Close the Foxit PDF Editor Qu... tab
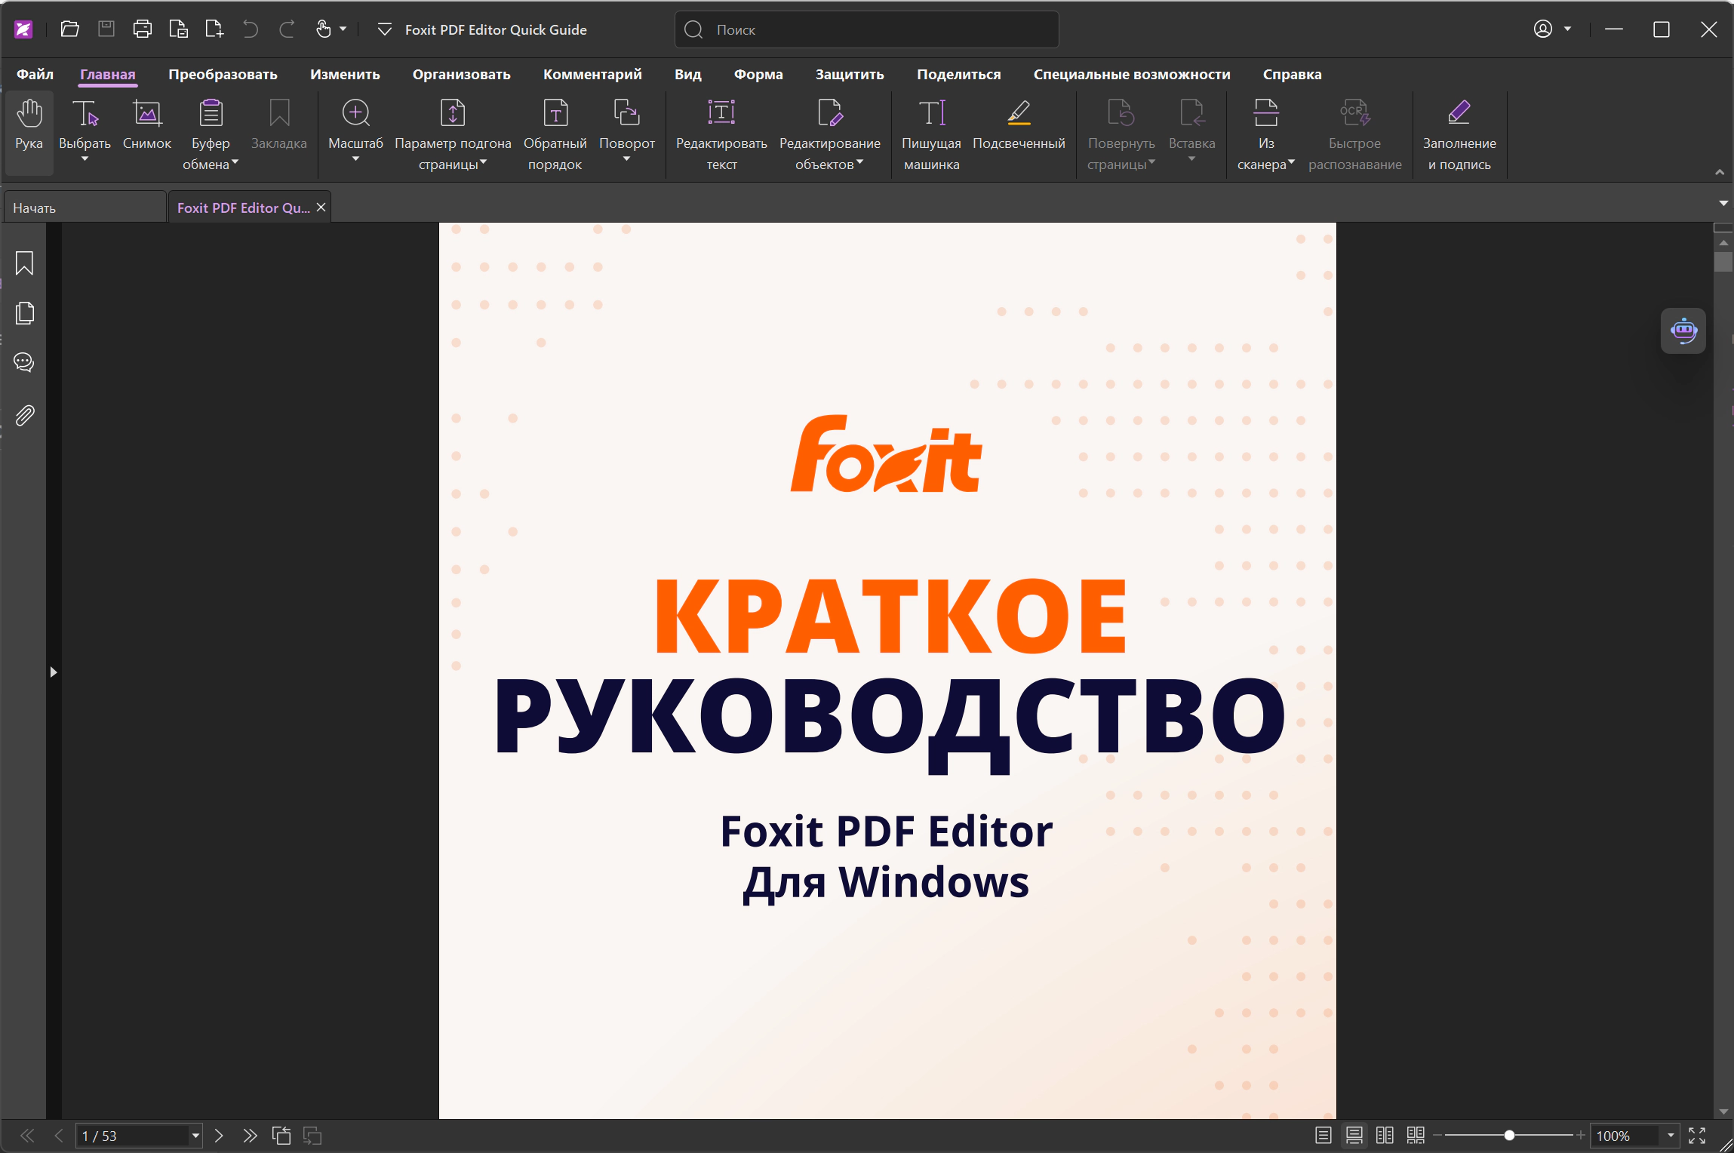Viewport: 1734px width, 1153px height. (x=321, y=207)
